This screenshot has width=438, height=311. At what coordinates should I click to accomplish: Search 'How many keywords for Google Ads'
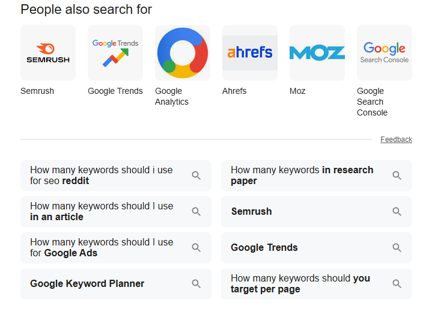(116, 247)
